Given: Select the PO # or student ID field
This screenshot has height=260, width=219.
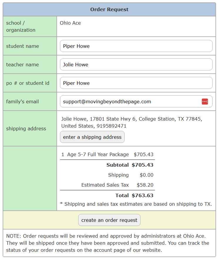Looking at the screenshot, I should pos(136,83).
